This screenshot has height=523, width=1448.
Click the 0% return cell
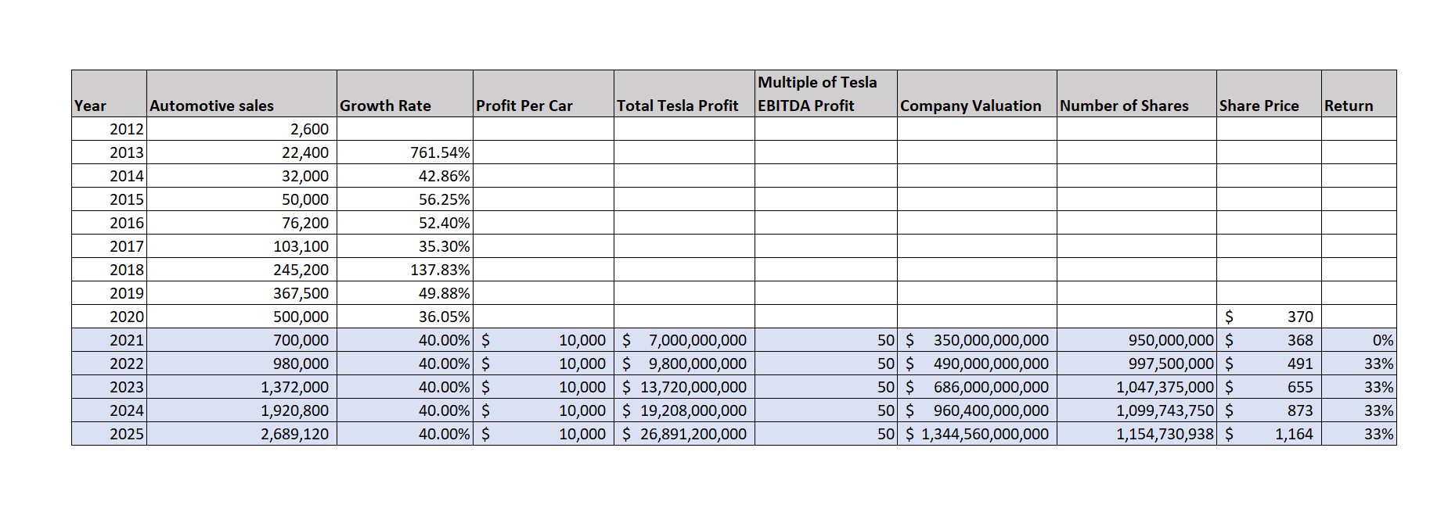point(1359,340)
